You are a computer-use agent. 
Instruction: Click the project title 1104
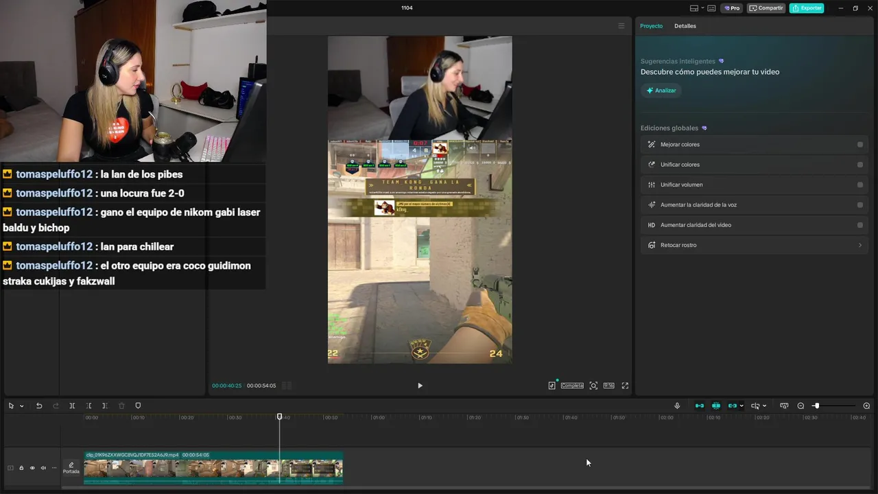click(x=407, y=8)
